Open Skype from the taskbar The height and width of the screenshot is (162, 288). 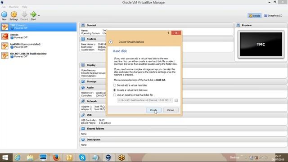tap(82, 157)
